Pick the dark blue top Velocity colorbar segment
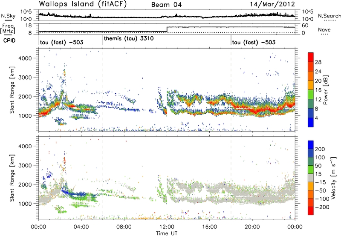This screenshot has width=341, height=236. pos(311,145)
